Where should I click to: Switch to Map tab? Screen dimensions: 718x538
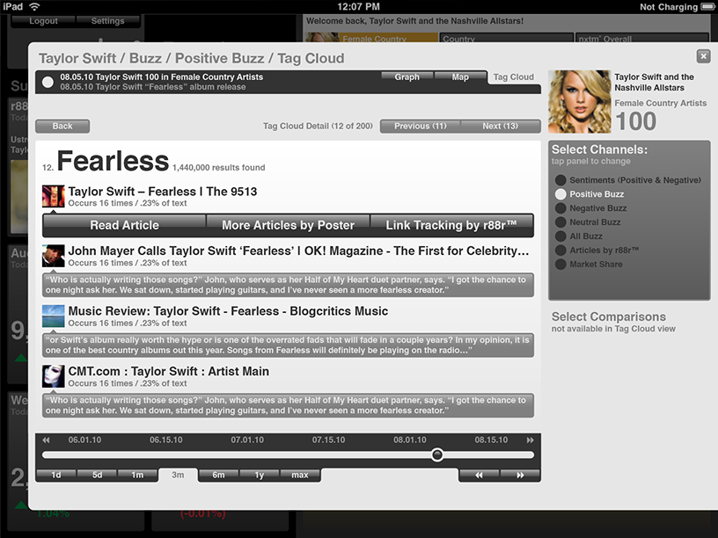(x=460, y=76)
